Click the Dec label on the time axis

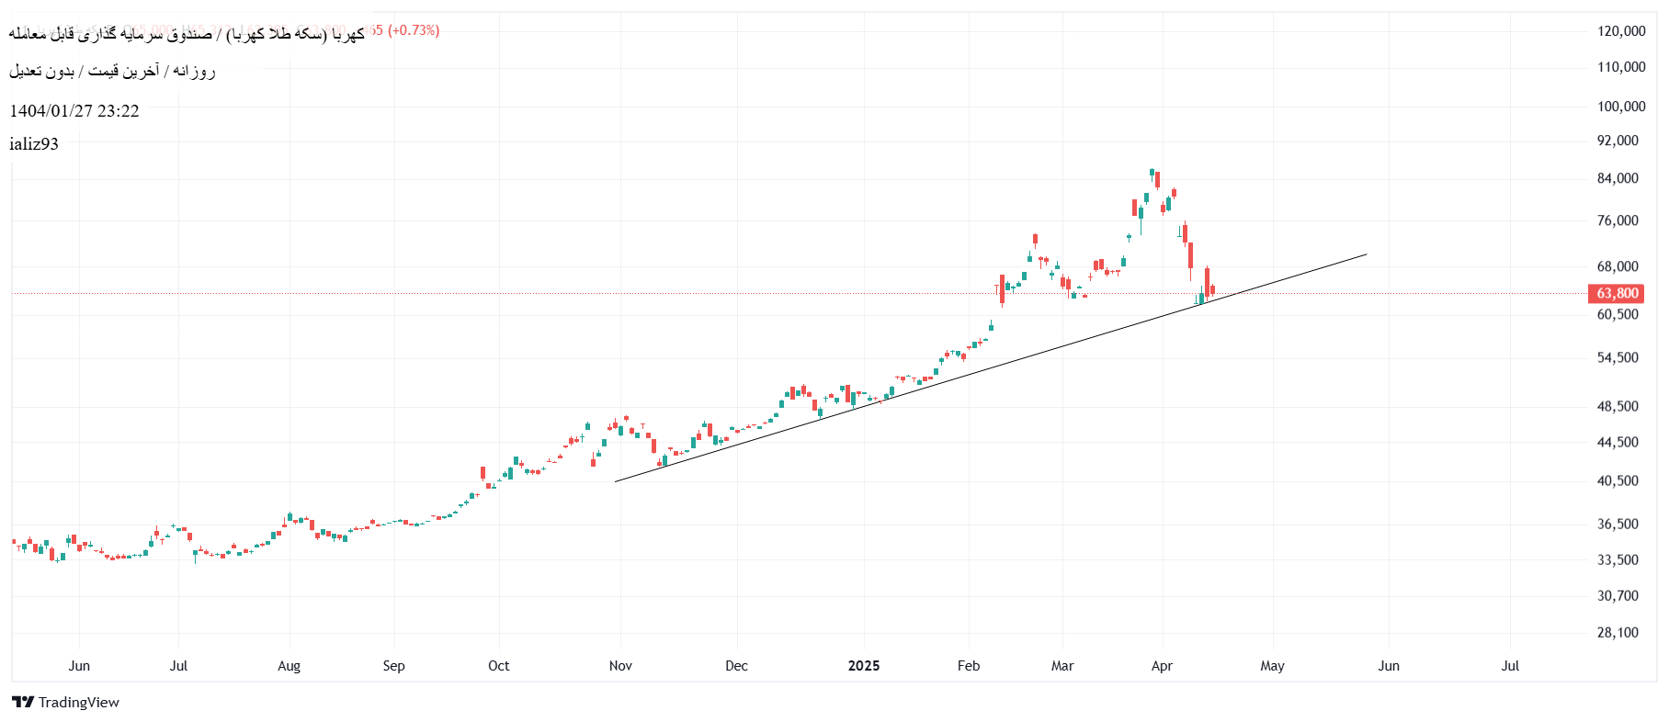point(736,666)
